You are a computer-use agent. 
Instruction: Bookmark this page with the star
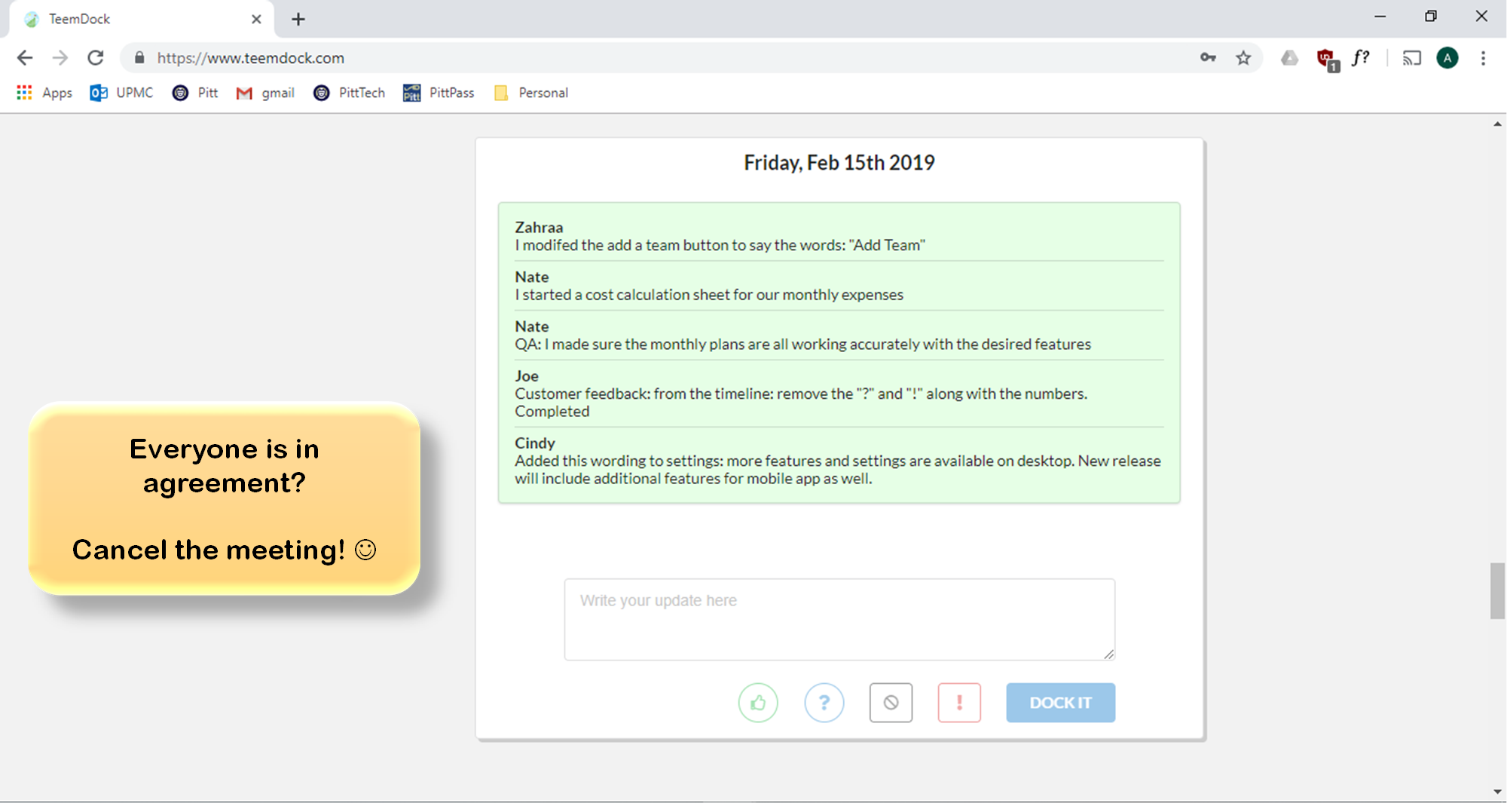point(1244,58)
